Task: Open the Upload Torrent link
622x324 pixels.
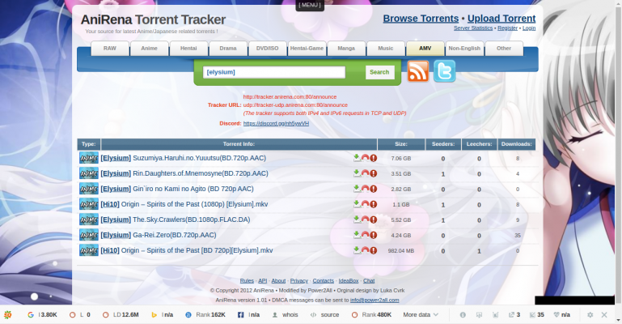Action: point(501,18)
